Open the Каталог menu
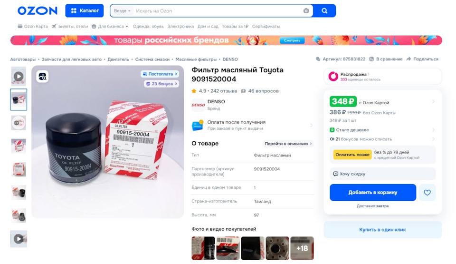456x264 pixels. click(85, 11)
